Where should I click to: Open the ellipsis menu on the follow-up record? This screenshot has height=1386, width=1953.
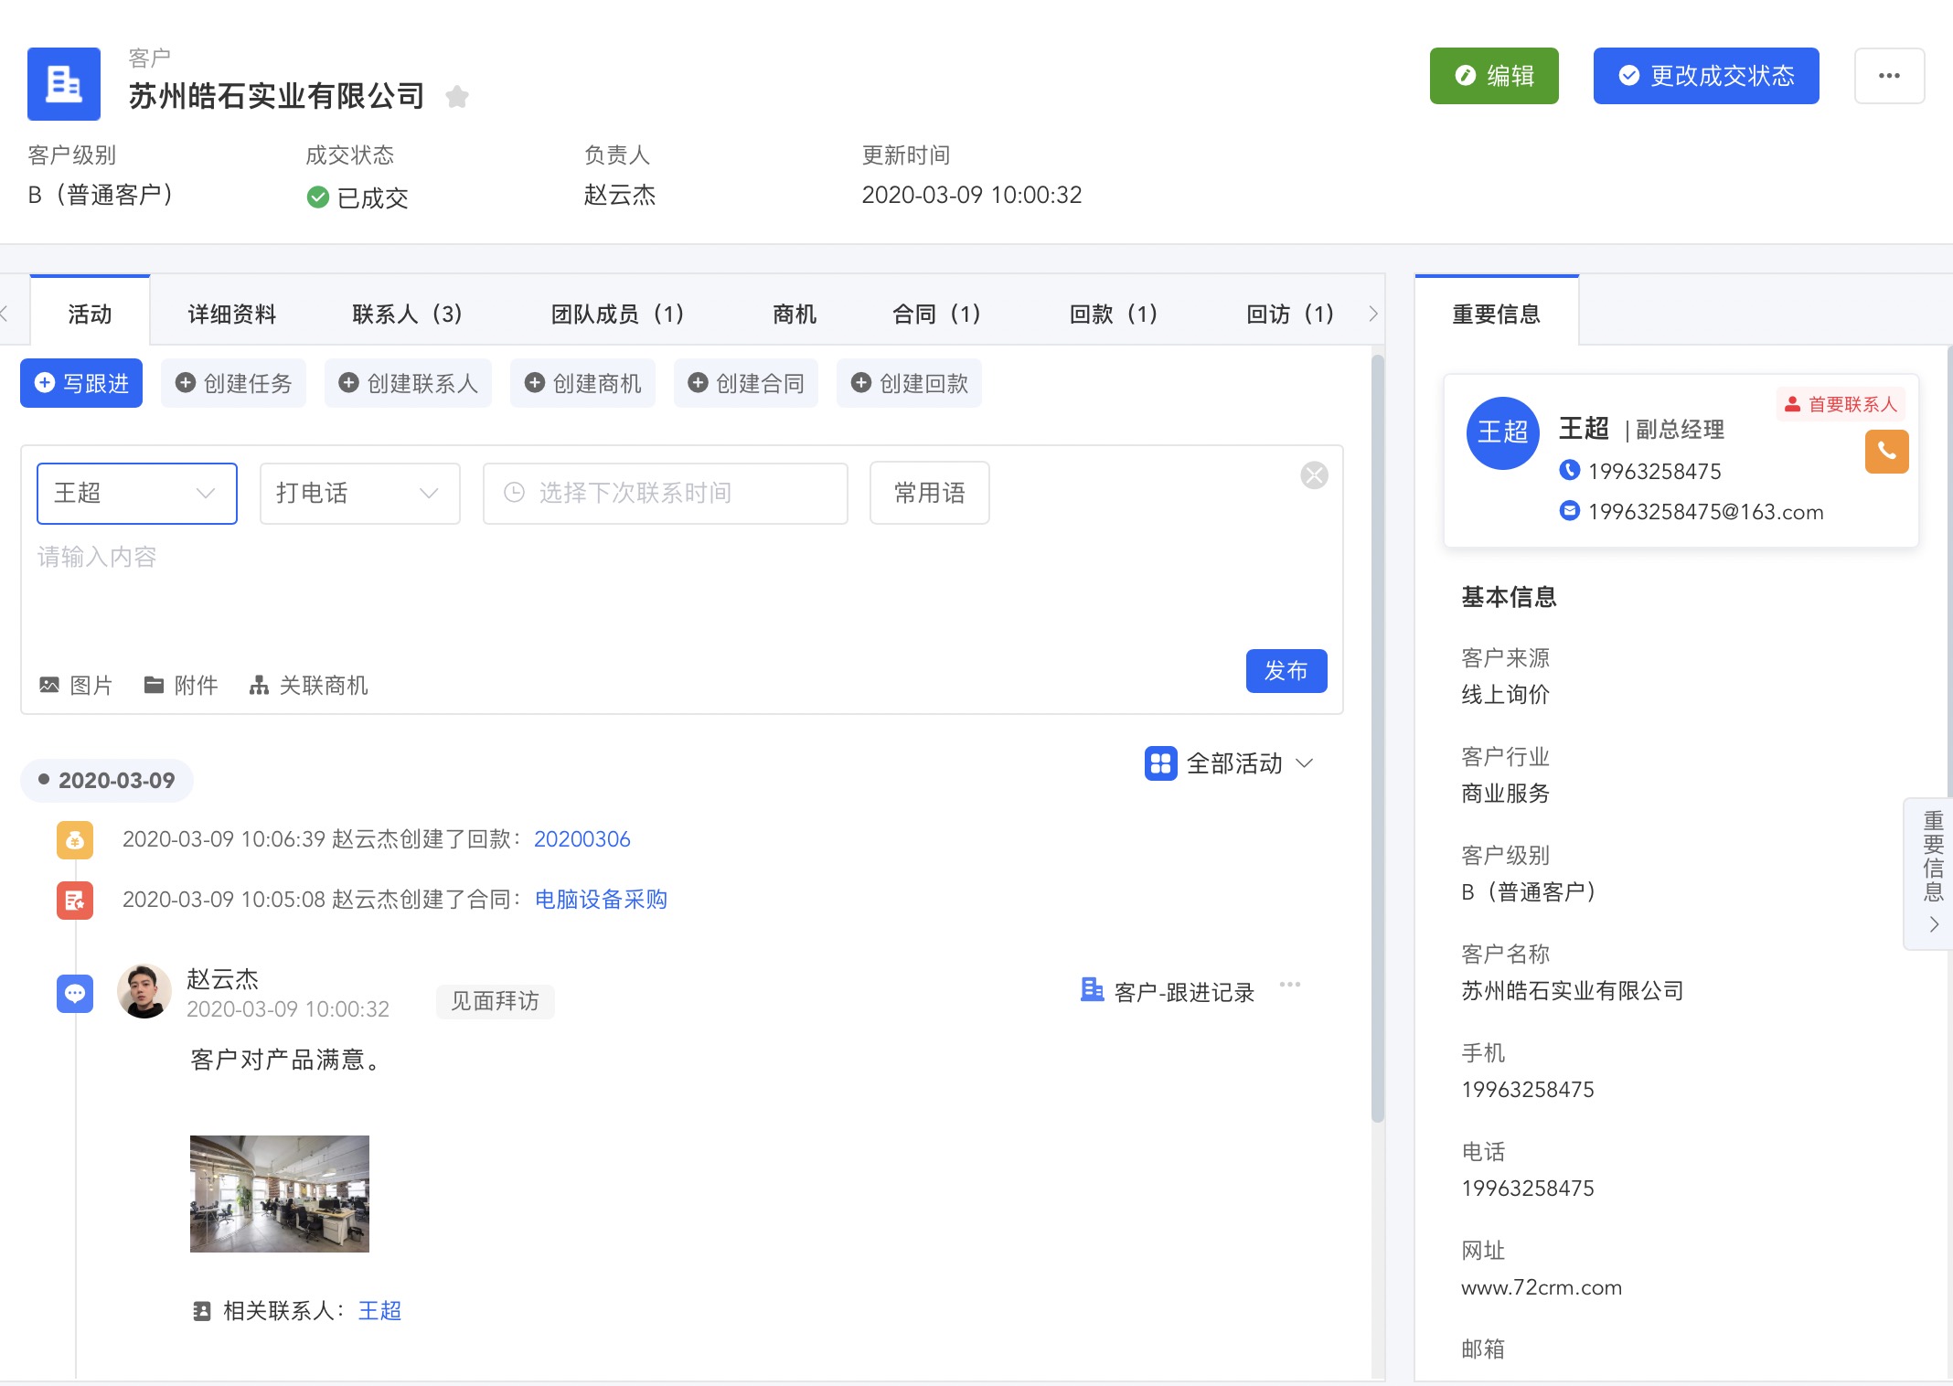coord(1290,985)
